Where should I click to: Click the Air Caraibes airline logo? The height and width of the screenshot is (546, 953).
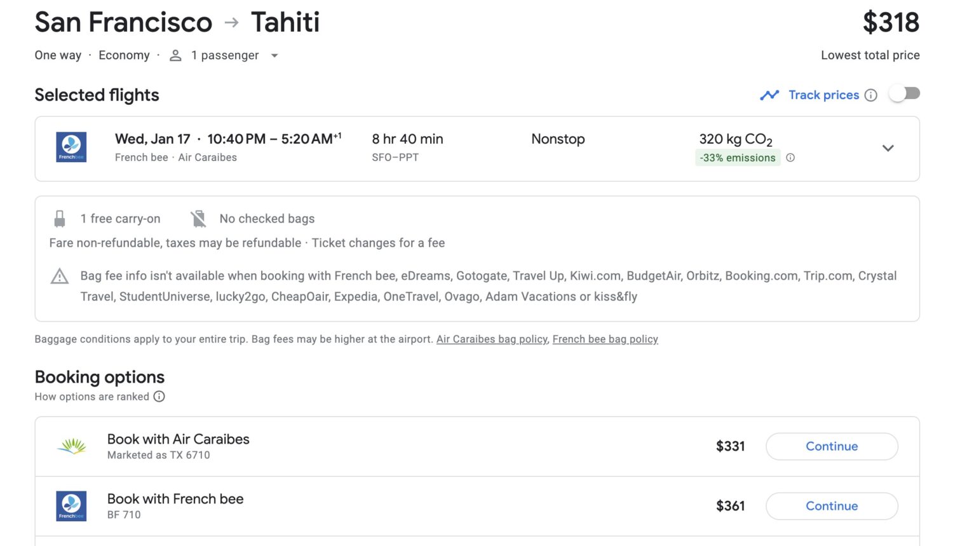71,446
